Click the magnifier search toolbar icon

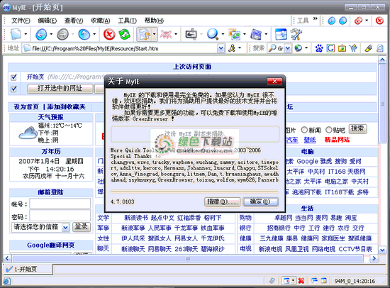(213, 34)
